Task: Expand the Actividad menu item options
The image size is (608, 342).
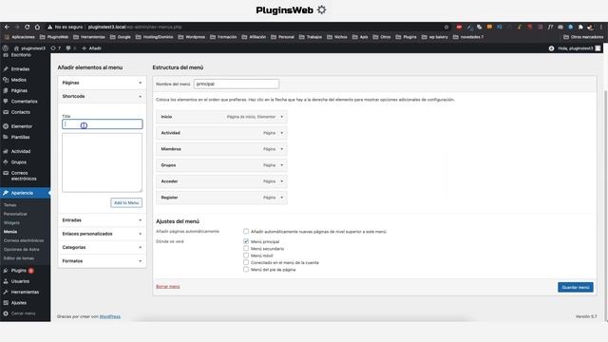Action: pyautogui.click(x=282, y=133)
